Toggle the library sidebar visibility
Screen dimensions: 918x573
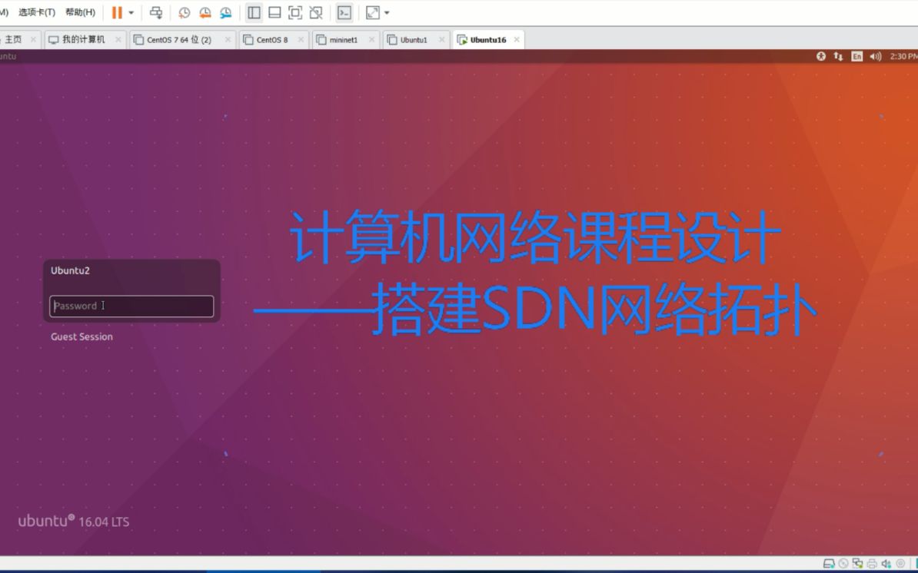coord(254,13)
